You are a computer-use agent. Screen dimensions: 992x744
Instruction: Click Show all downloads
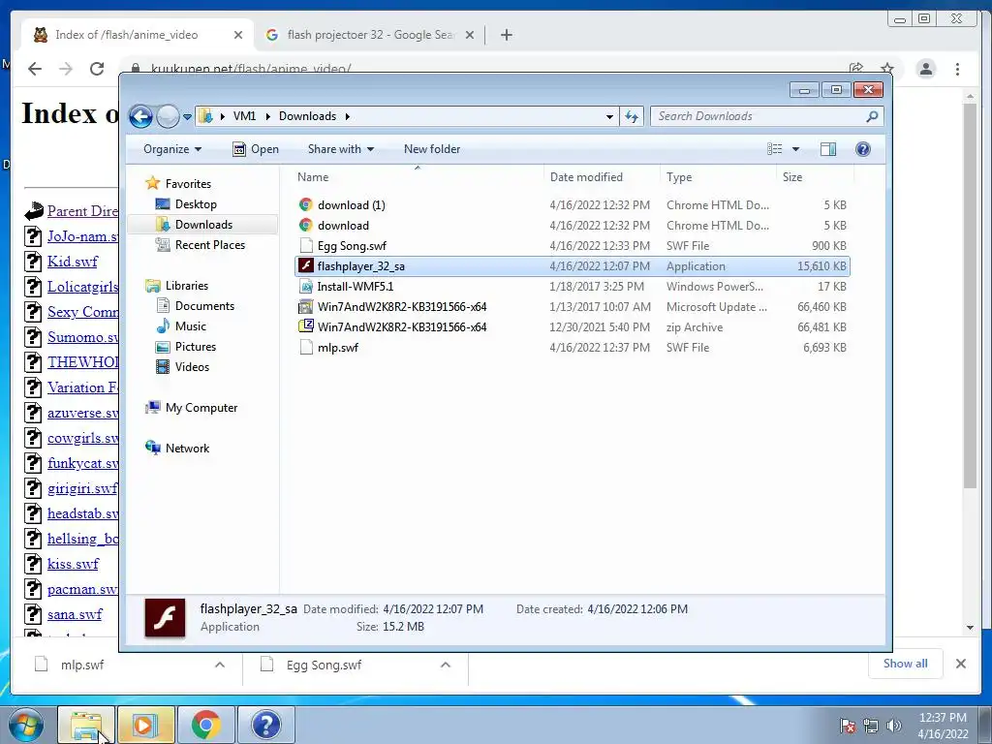[x=906, y=664]
